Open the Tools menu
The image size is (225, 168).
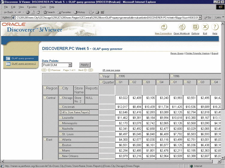tap(43, 7)
